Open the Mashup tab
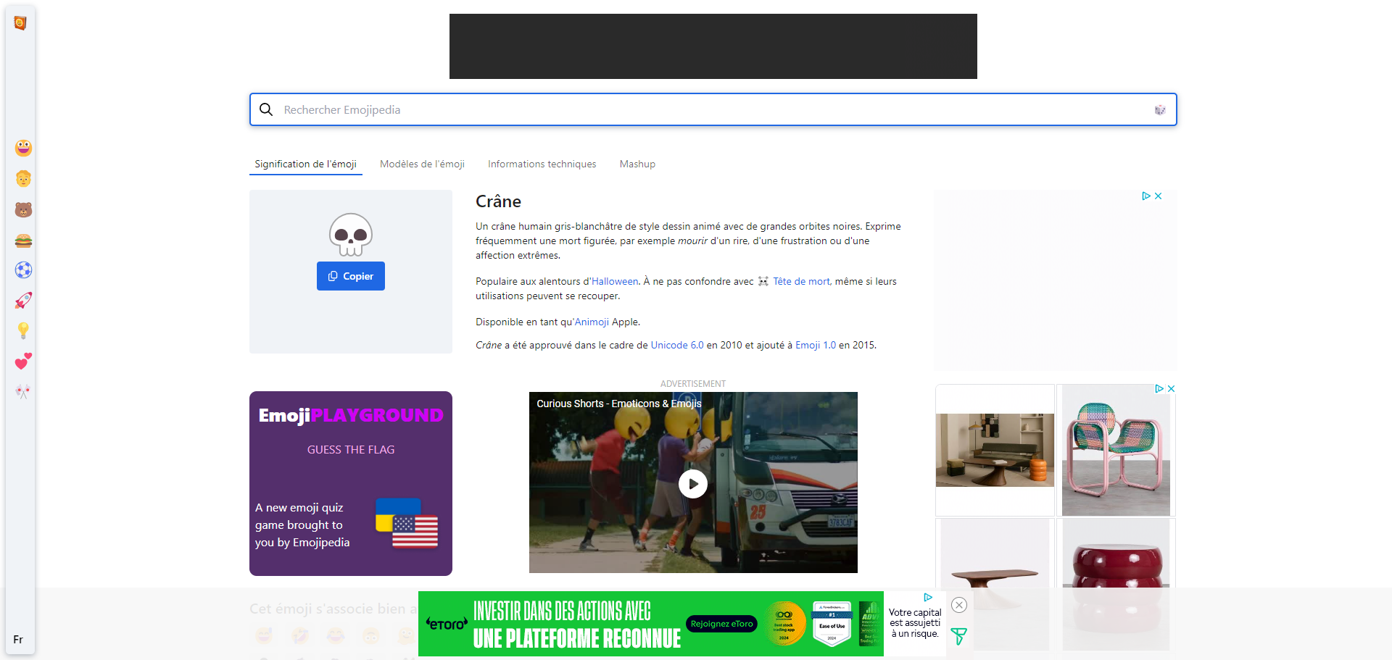This screenshot has width=1392, height=660. click(x=637, y=164)
